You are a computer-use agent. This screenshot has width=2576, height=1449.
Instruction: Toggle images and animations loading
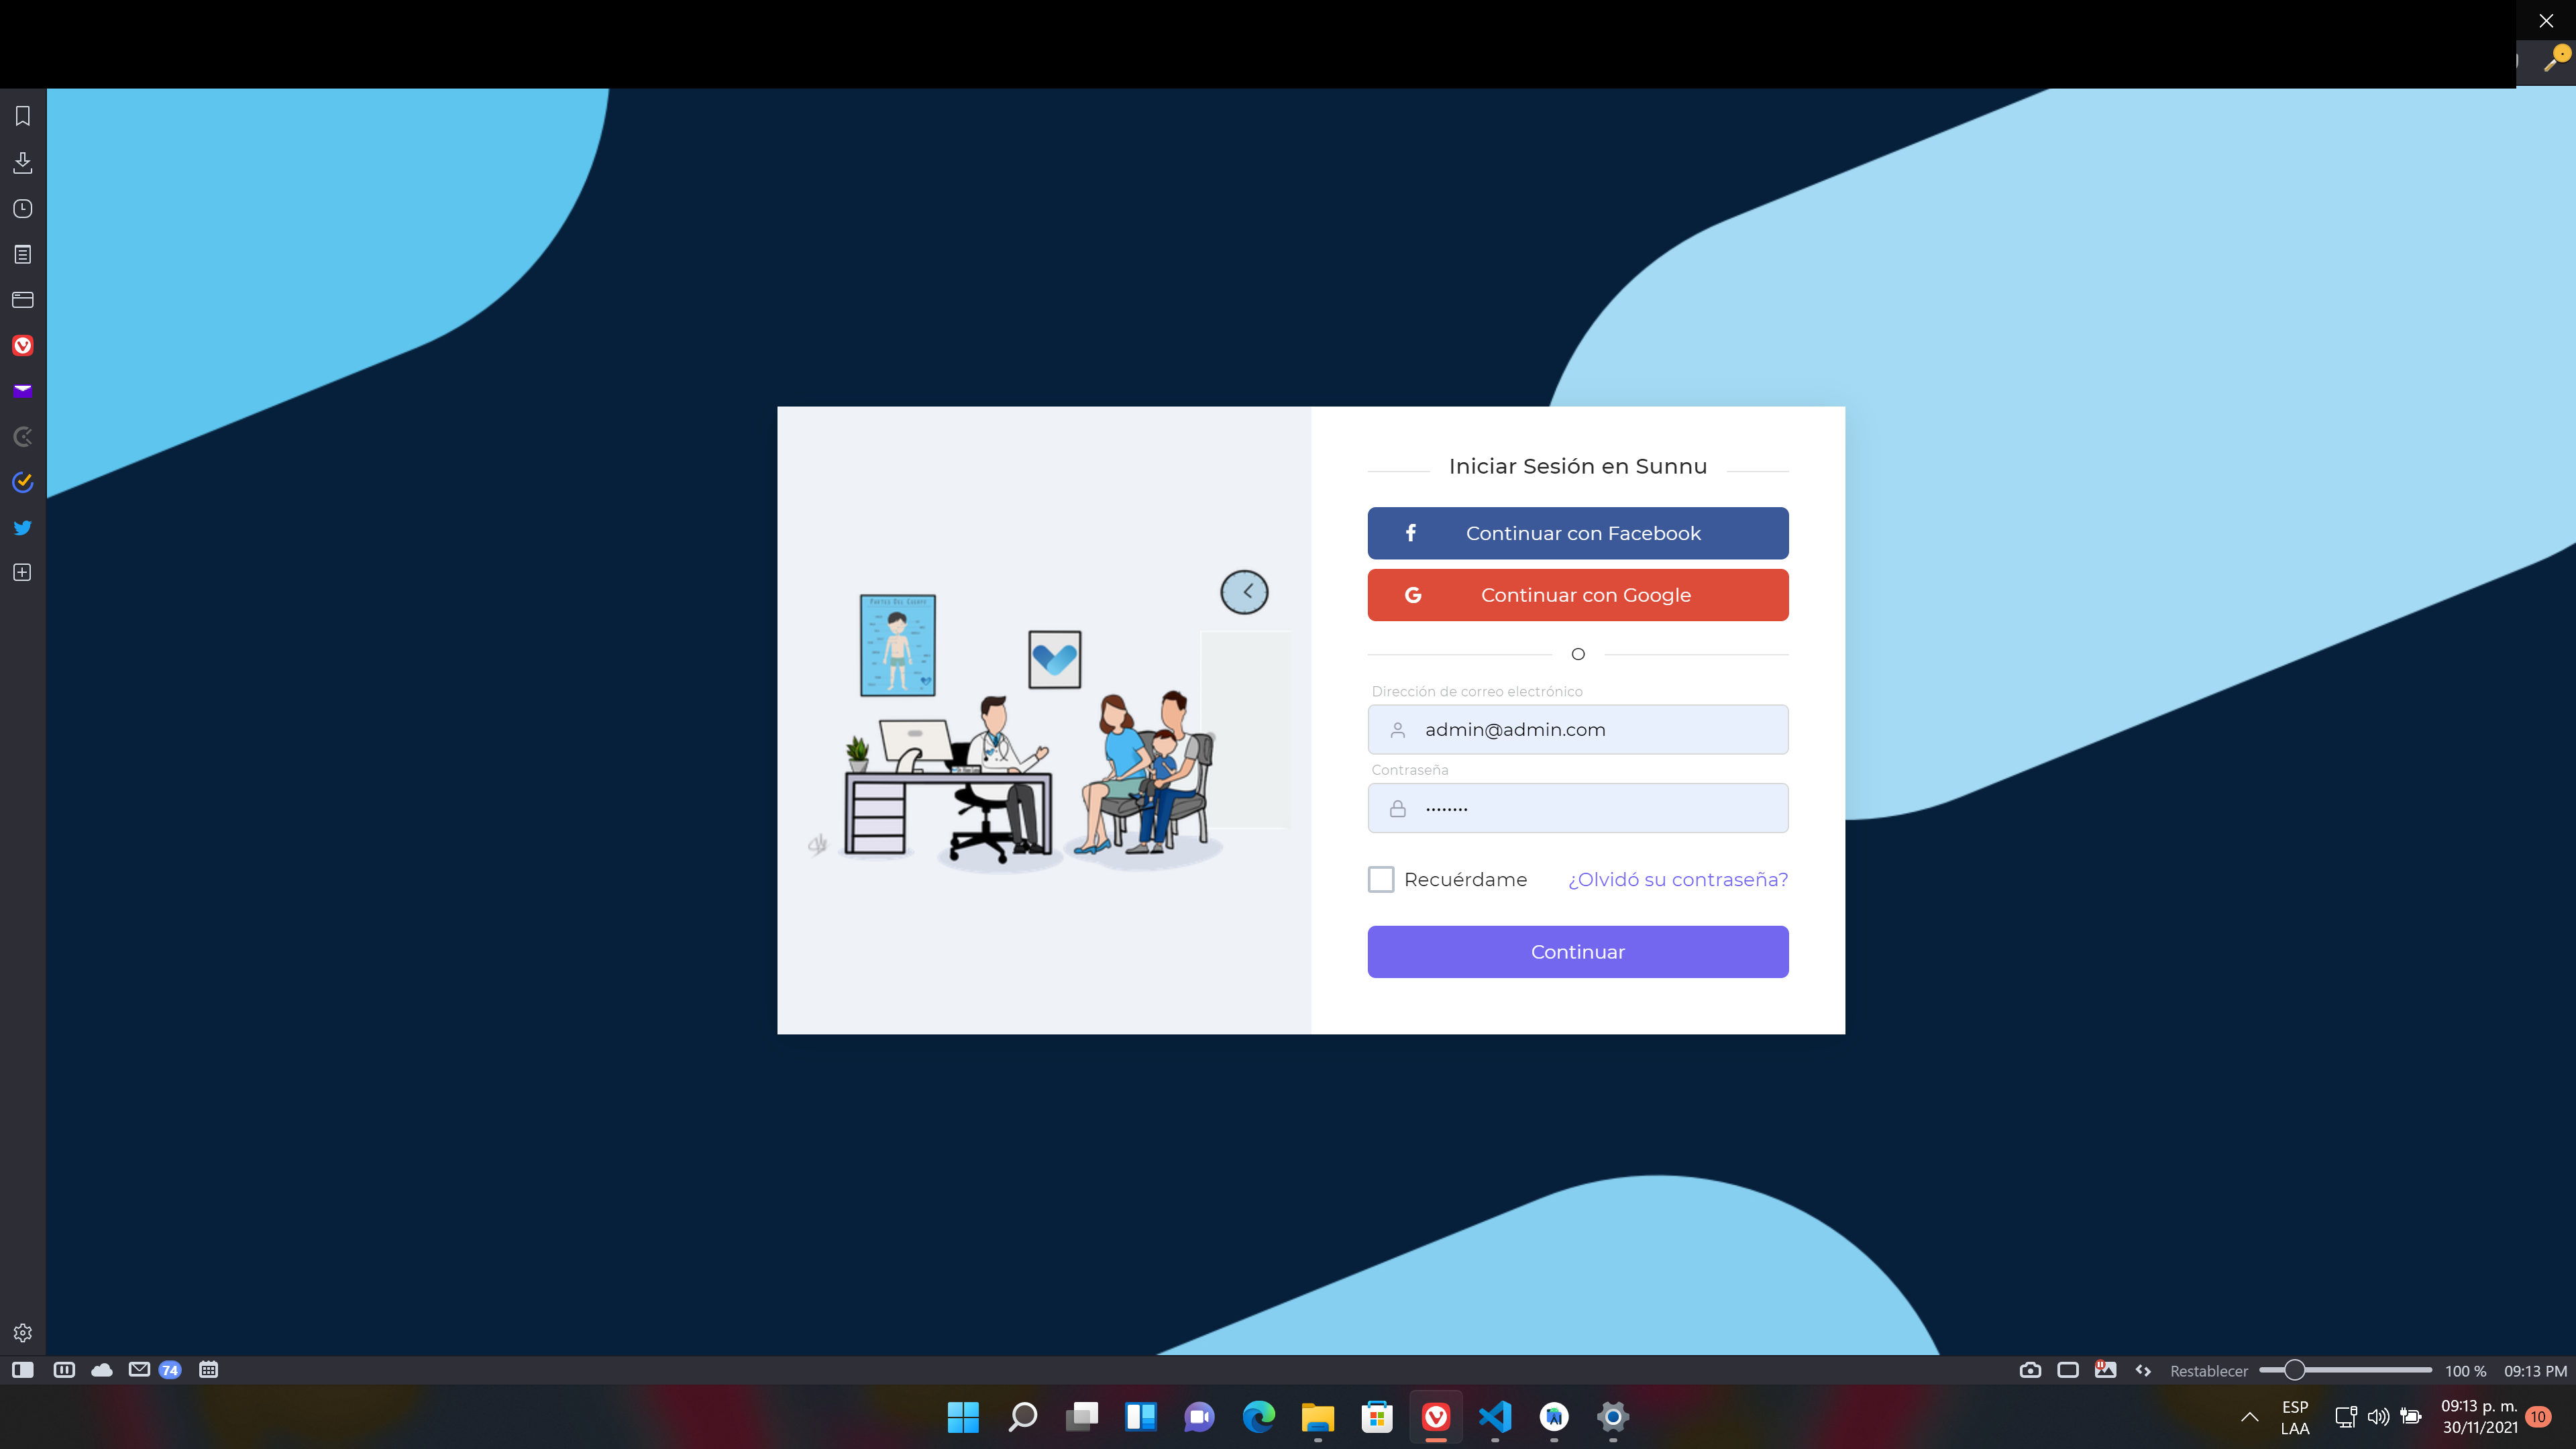(x=2105, y=1370)
